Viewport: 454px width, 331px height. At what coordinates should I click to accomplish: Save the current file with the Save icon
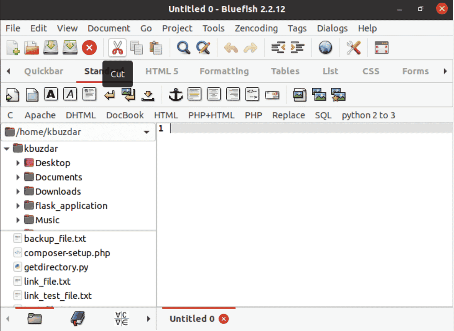pos(51,48)
